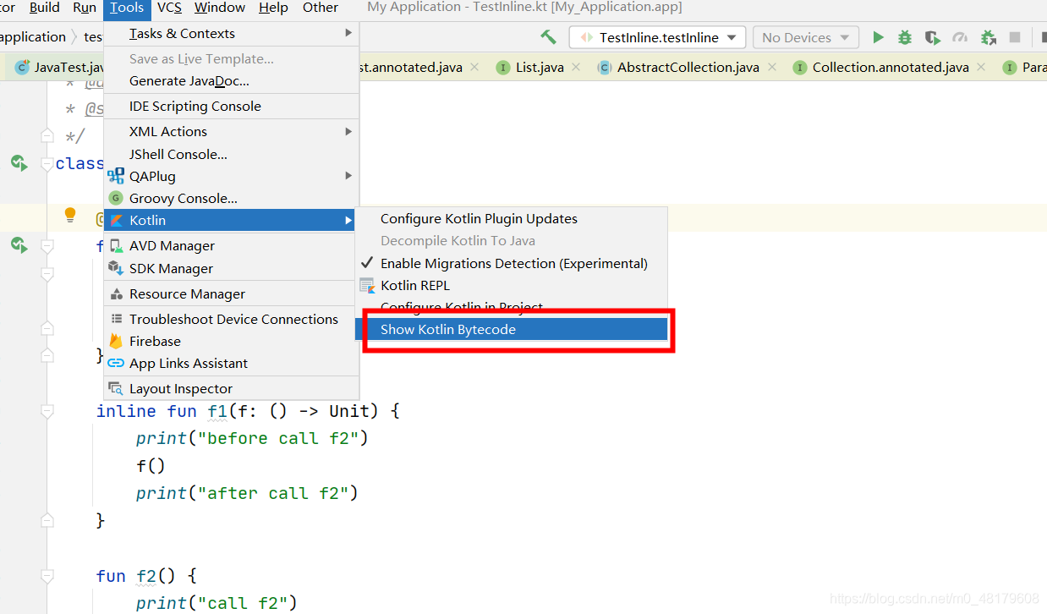Click the Make Project hammer icon
The width and height of the screenshot is (1047, 614).
(548, 37)
